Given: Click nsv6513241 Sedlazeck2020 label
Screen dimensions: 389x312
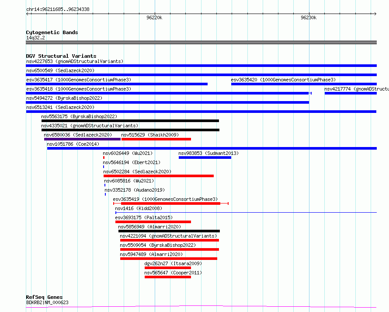Looking at the screenshot, I should pyautogui.click(x=60, y=107).
